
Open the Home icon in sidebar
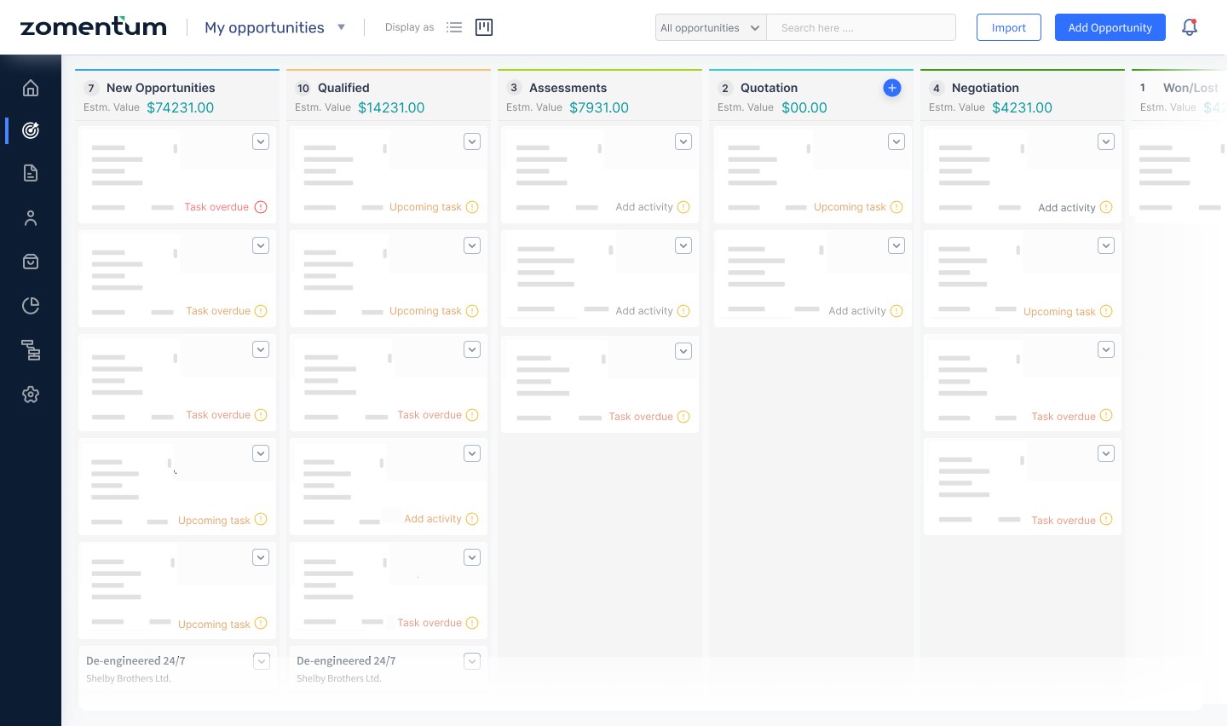[x=31, y=88]
